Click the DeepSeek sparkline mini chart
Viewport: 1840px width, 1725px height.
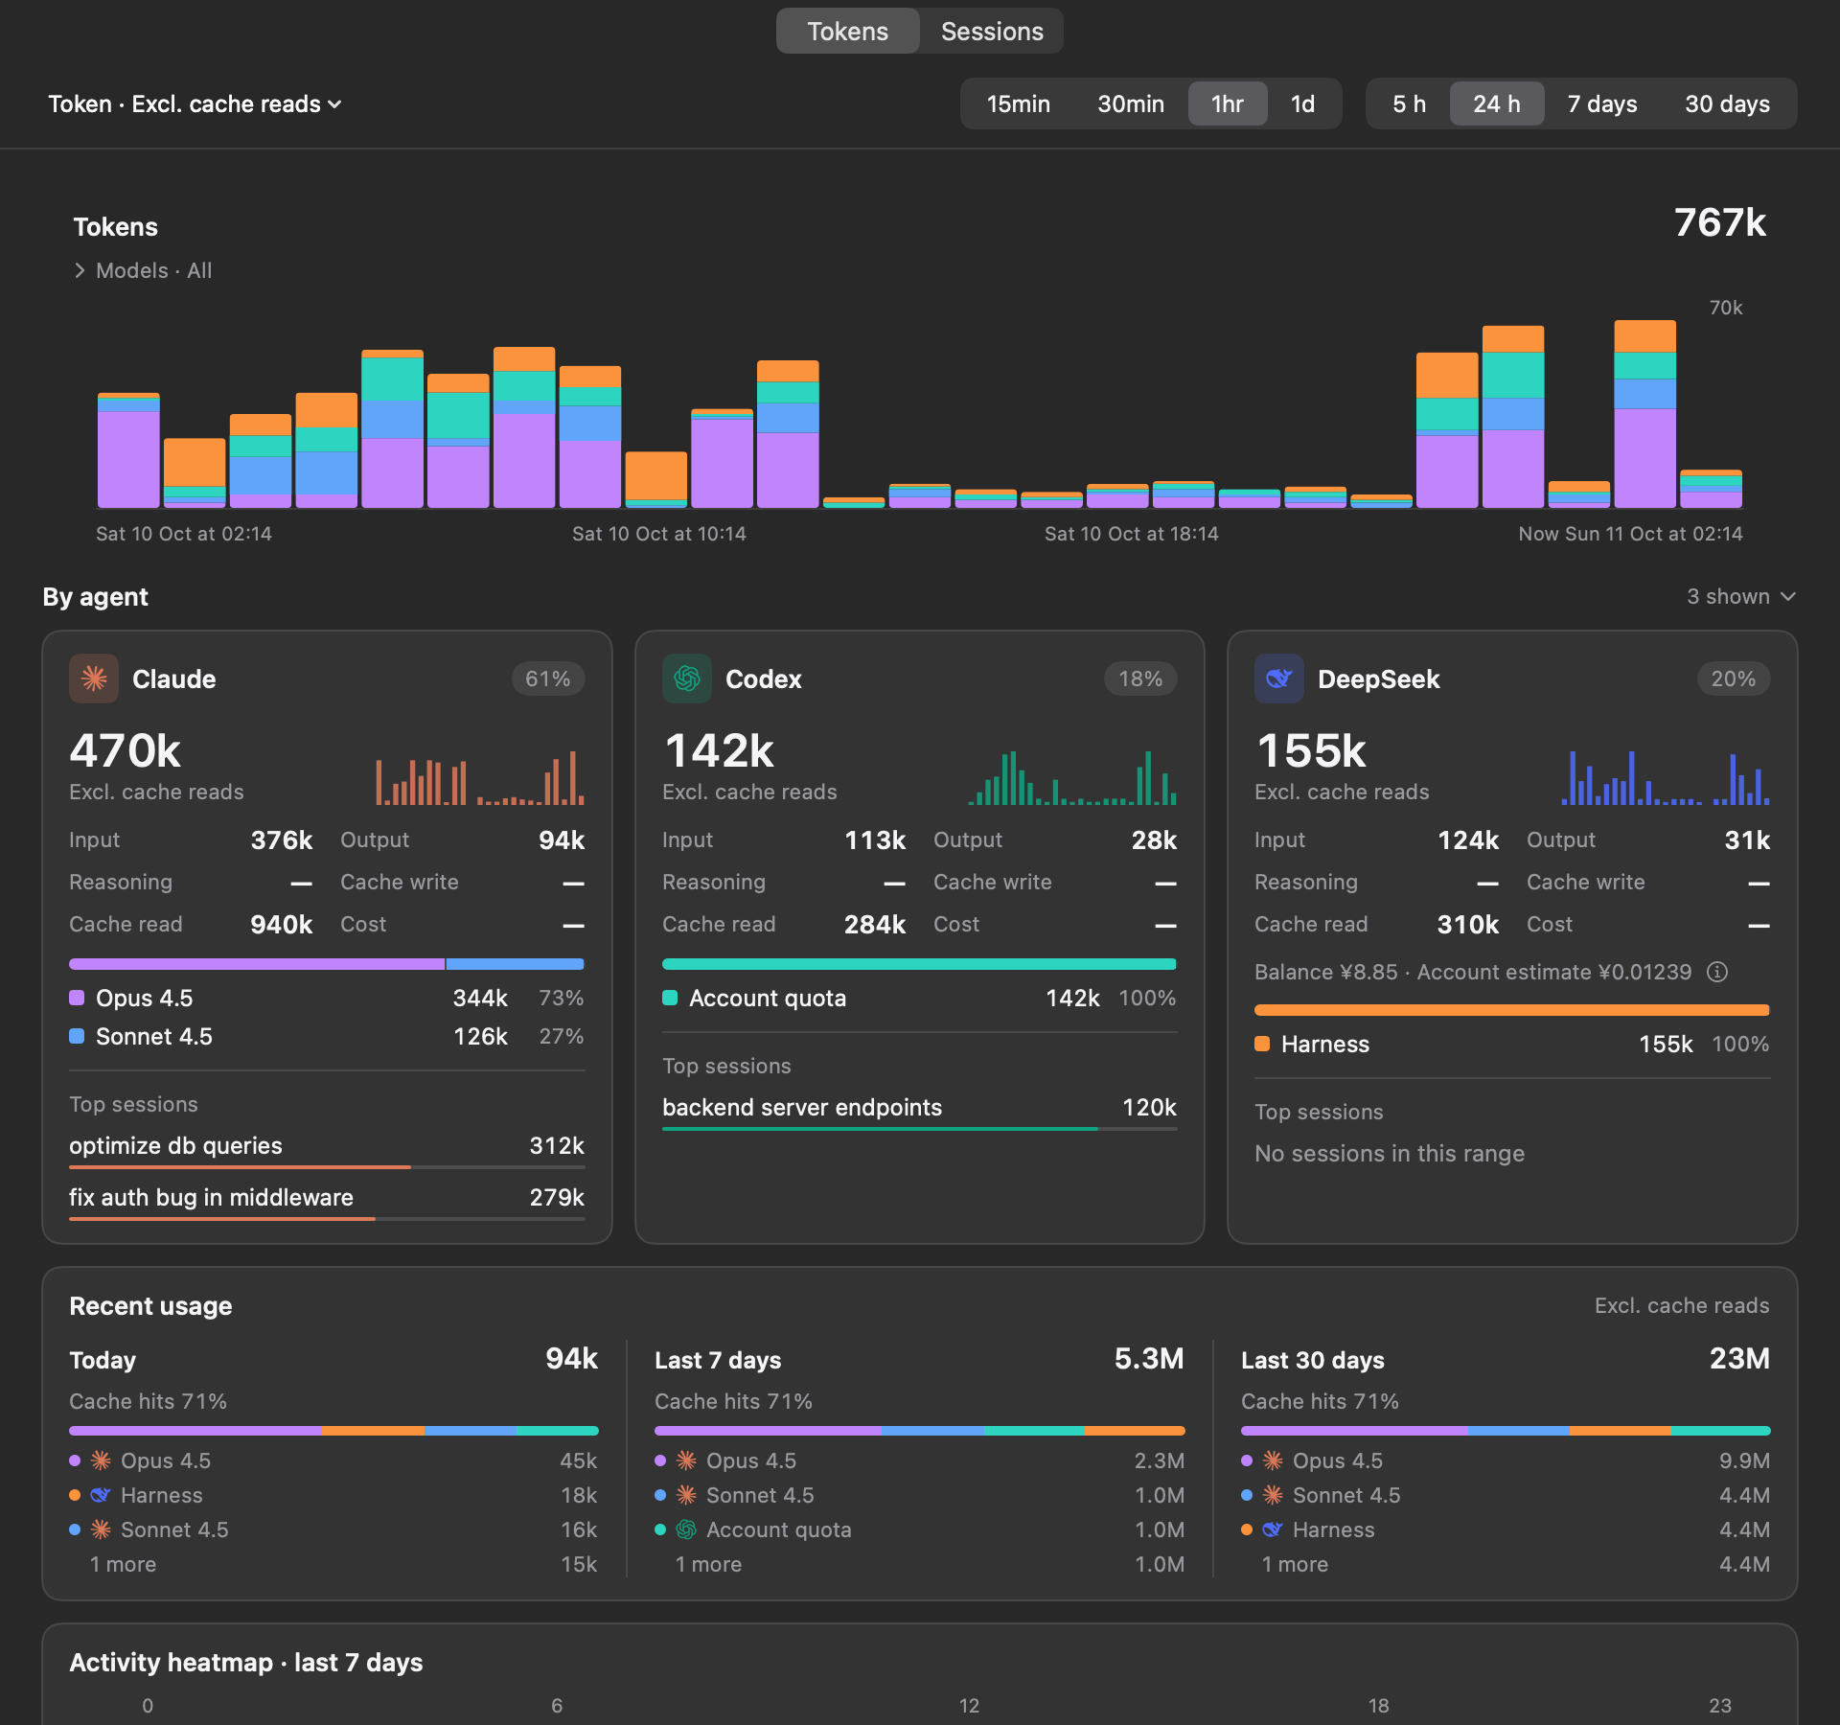tap(1666, 777)
